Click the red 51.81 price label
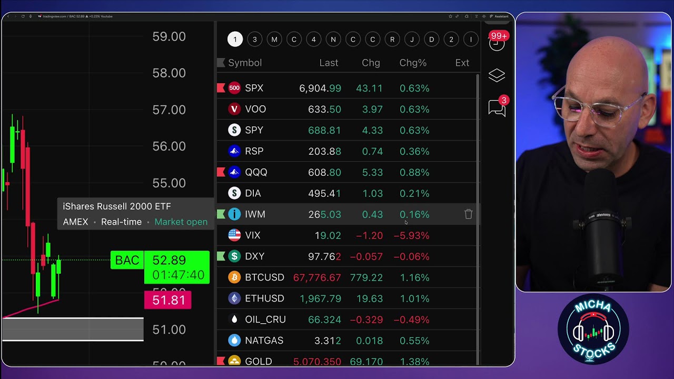Screen dimensions: 674x379 tap(168, 300)
